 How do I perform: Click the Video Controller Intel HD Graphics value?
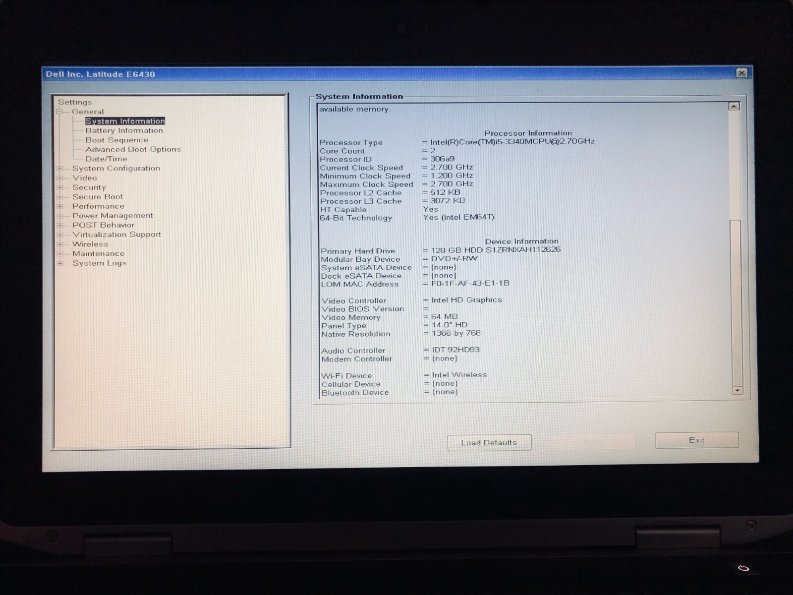[466, 300]
